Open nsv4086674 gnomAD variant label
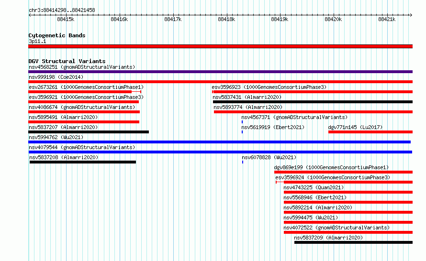Screen dimensions: 426x261 point(82,107)
